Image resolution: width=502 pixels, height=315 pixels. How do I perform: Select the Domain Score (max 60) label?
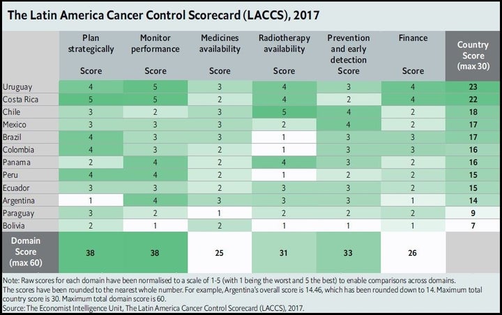pyautogui.click(x=26, y=252)
